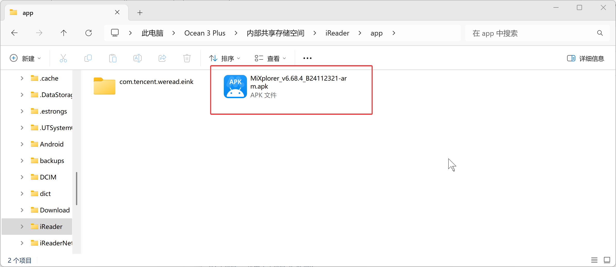This screenshot has height=267, width=616.
Task: Expand the Android folder tree node
Action: coord(22,144)
